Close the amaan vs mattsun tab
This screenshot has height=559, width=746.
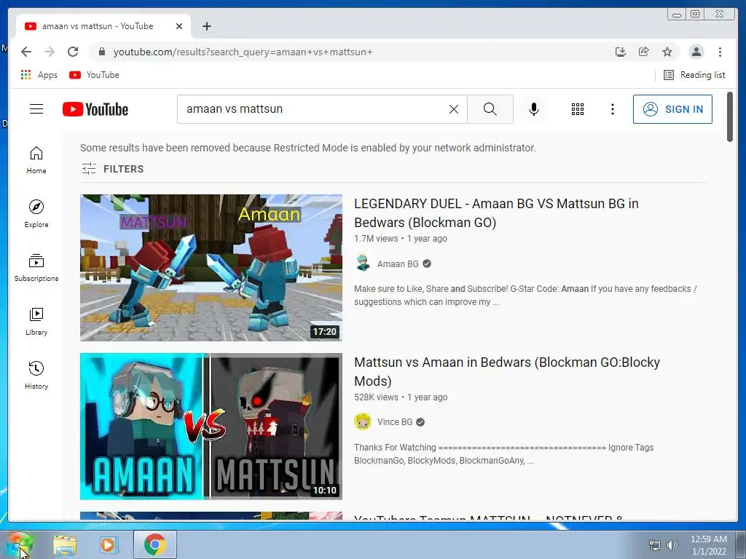pos(179,26)
